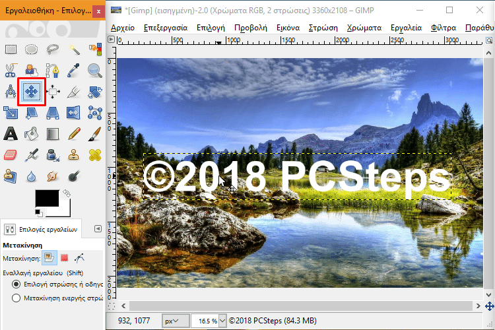495x330 pixels.
Task: Activate the Select by Color tool
Action: tap(95, 49)
